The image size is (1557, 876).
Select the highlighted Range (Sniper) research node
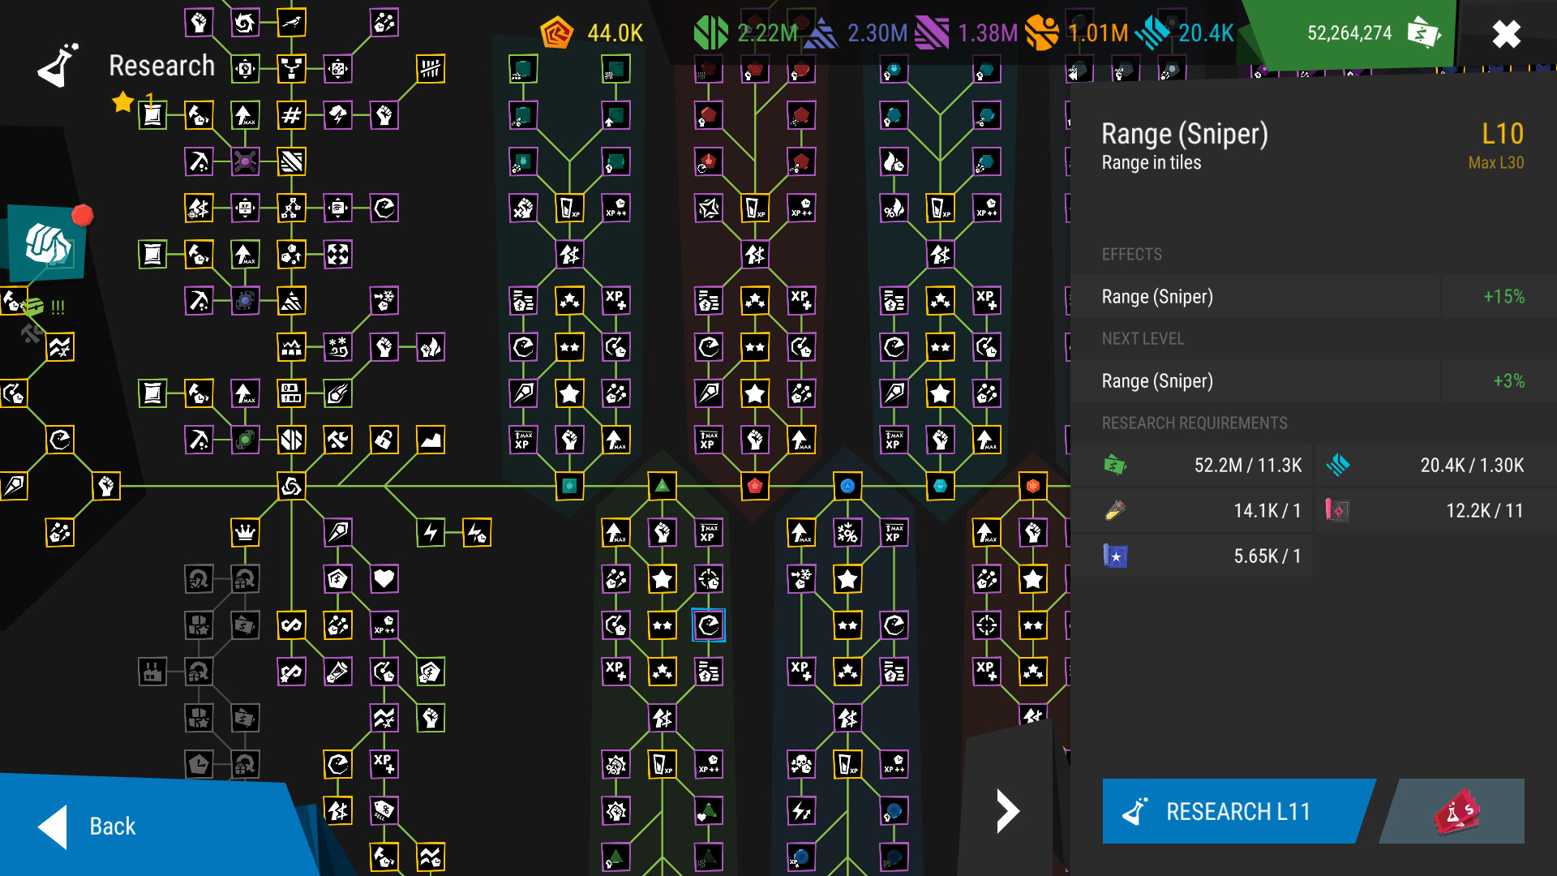click(709, 625)
